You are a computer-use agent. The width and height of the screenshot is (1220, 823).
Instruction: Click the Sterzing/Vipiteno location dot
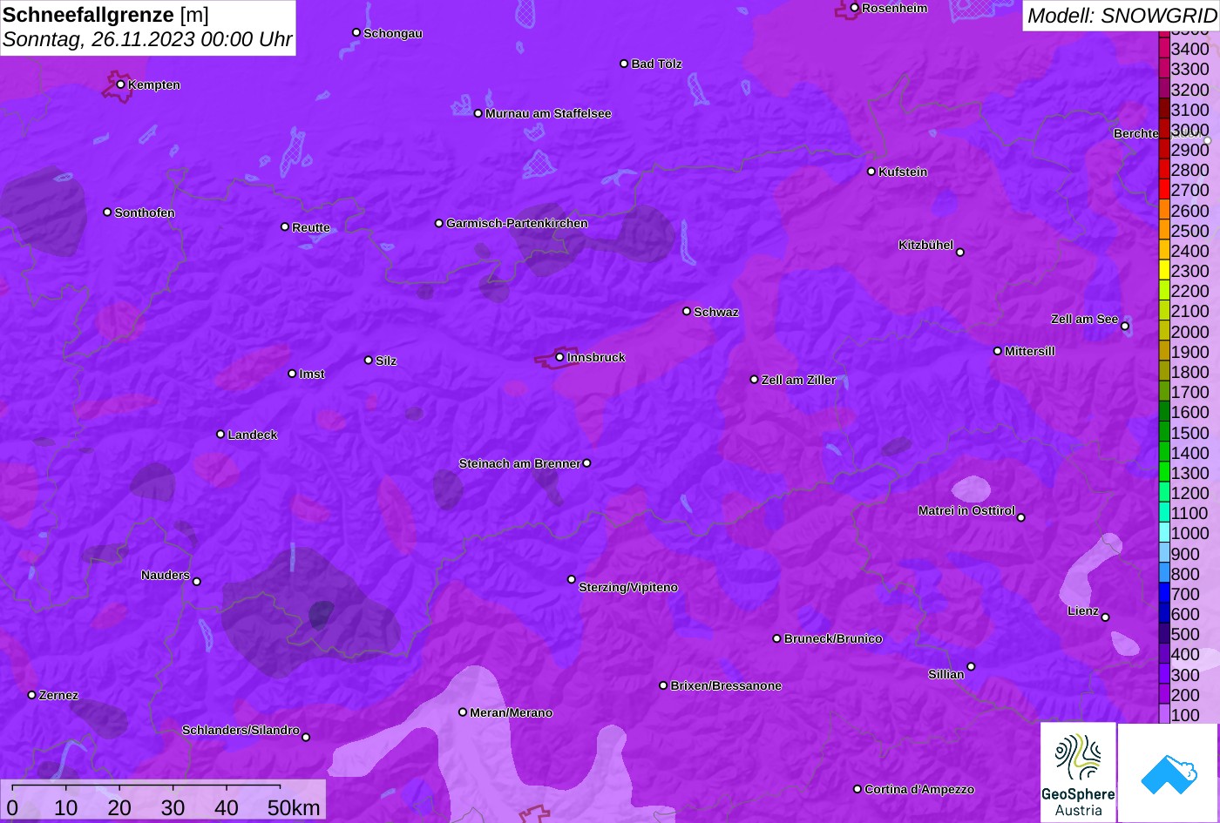[572, 579]
